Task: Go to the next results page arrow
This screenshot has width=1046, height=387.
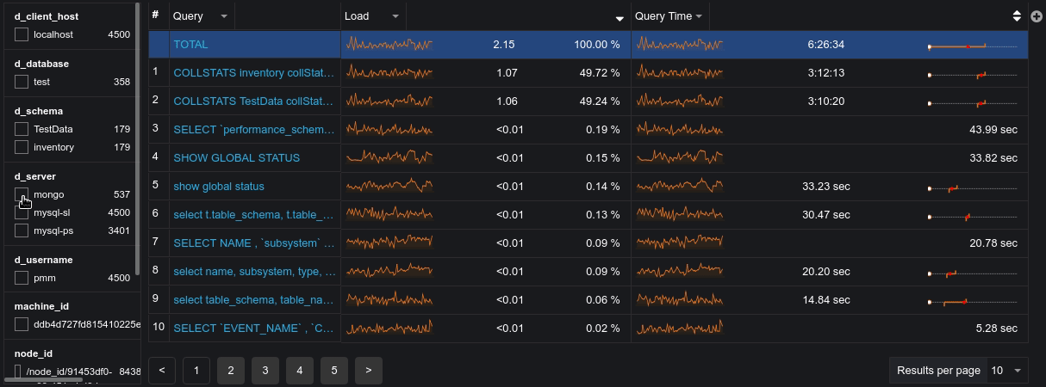Action: point(368,371)
